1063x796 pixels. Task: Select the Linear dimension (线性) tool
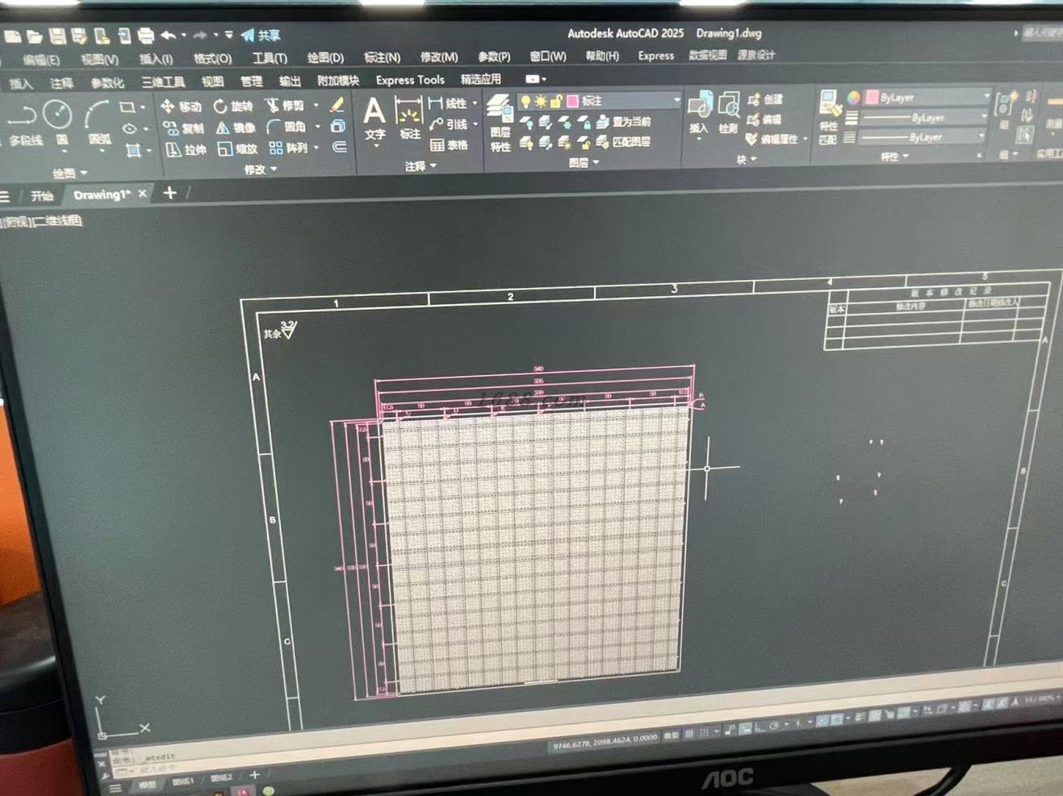(x=448, y=103)
